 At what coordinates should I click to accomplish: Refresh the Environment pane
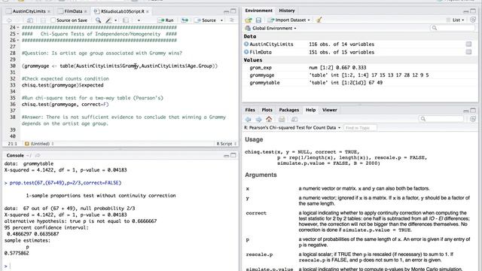(473, 20)
